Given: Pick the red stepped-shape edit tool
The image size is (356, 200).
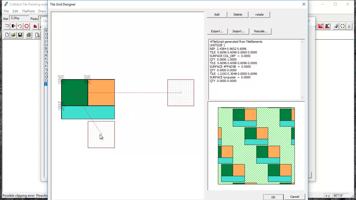Looking at the screenshot, I should click(35, 26).
